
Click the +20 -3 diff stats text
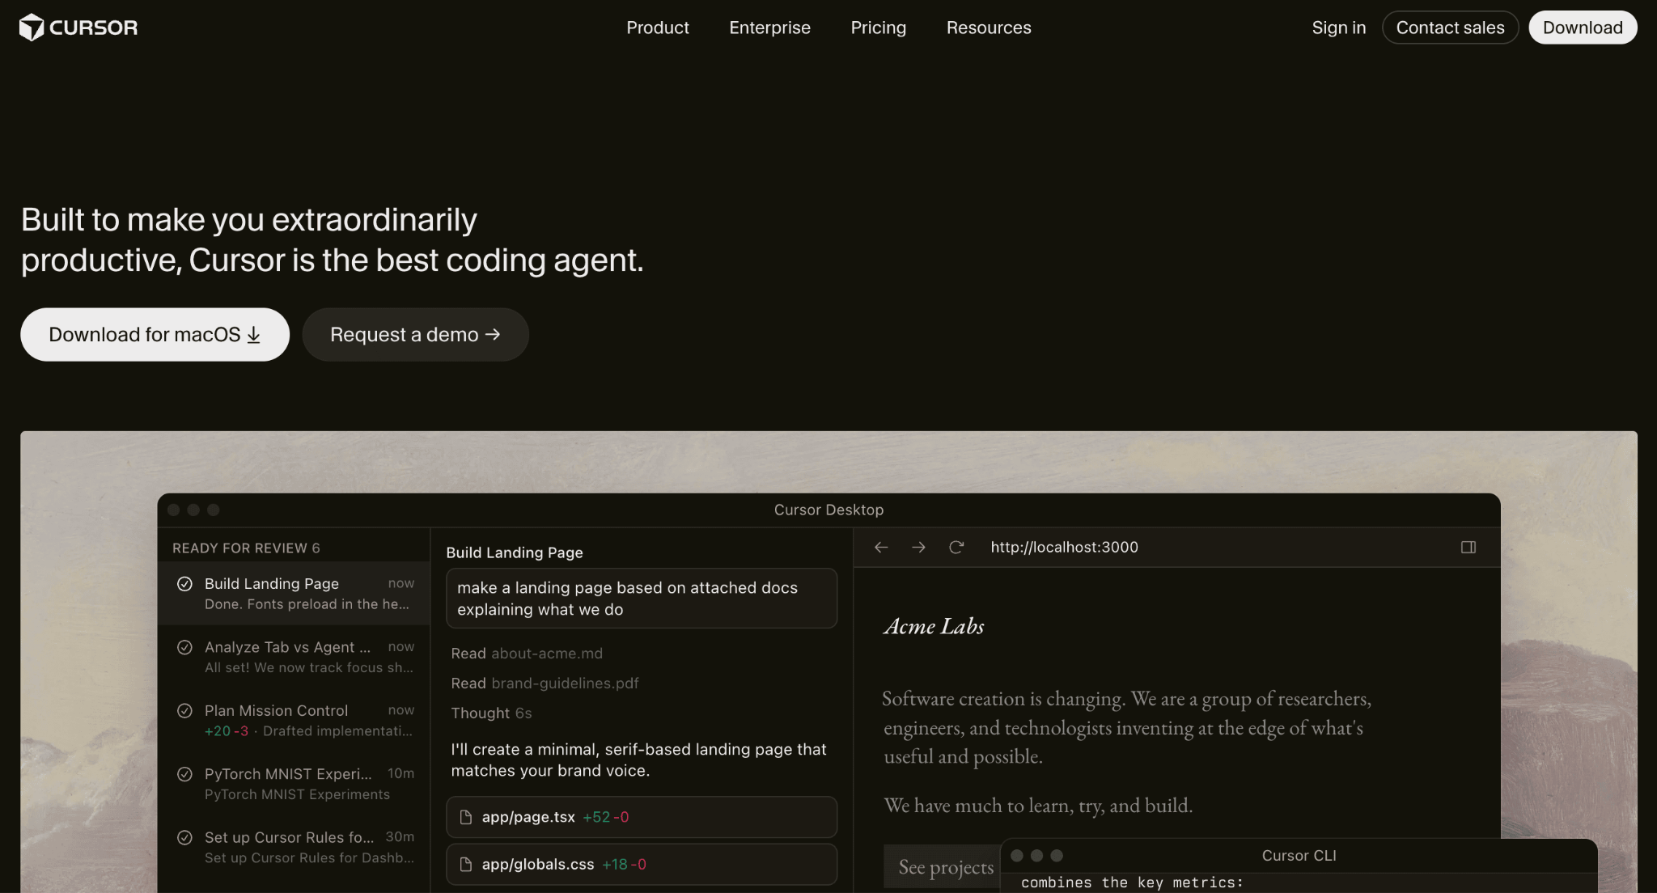click(226, 731)
